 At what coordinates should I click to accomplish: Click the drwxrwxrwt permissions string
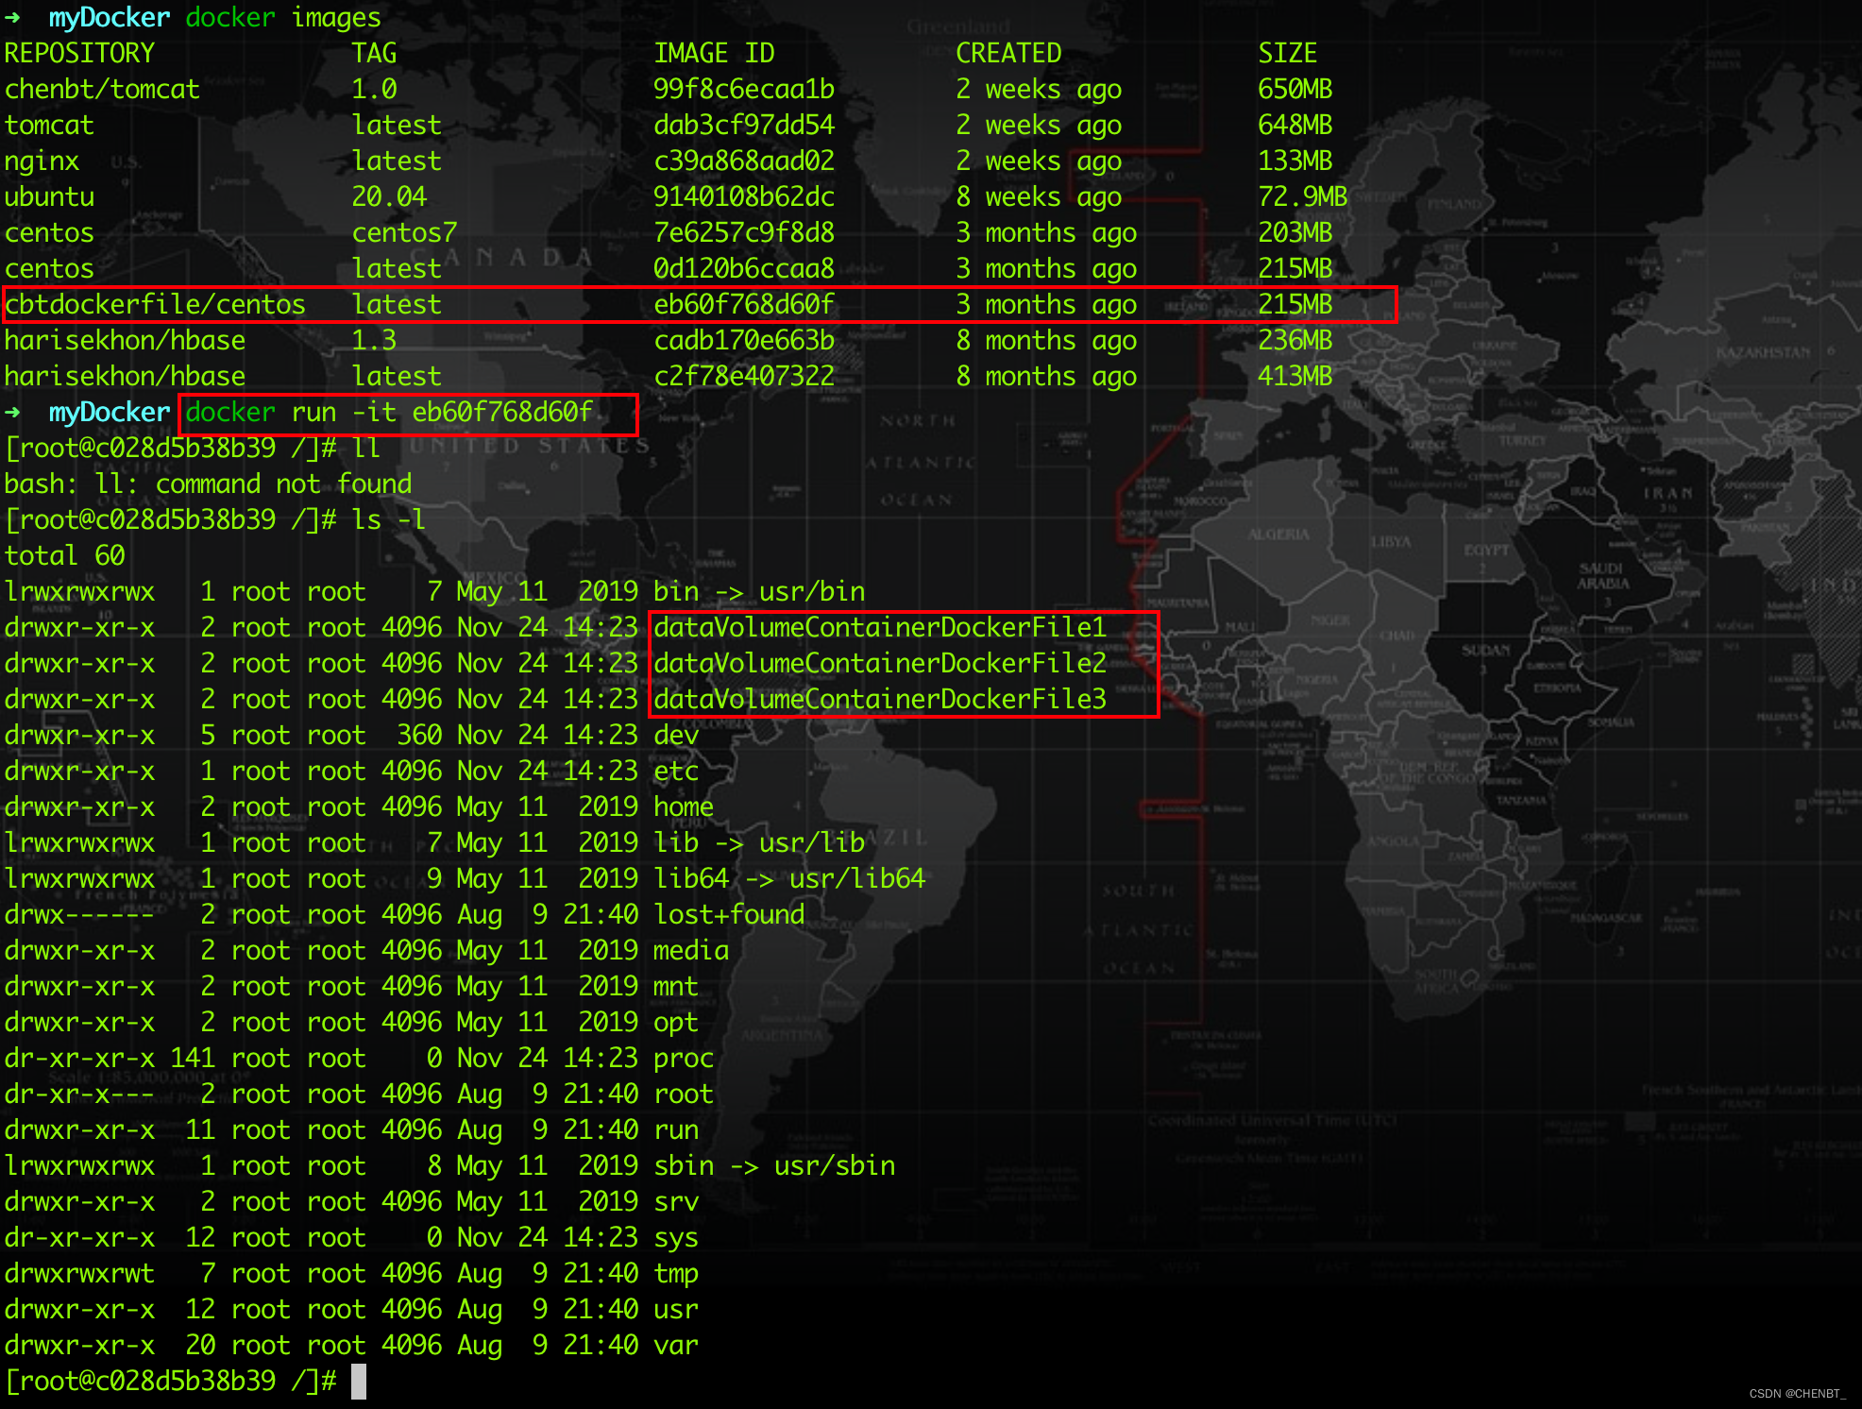click(x=79, y=1273)
